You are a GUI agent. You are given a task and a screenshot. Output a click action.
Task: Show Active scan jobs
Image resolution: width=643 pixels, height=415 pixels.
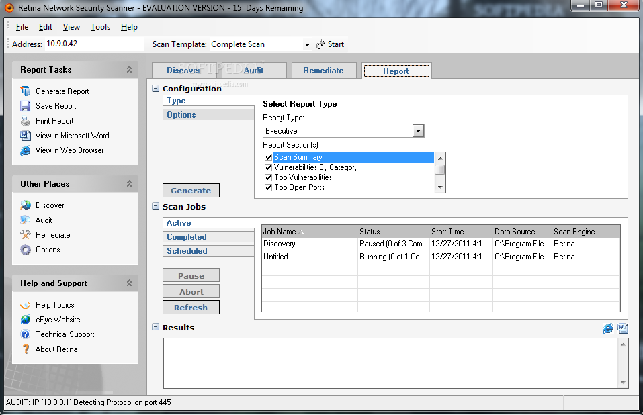[208, 223]
